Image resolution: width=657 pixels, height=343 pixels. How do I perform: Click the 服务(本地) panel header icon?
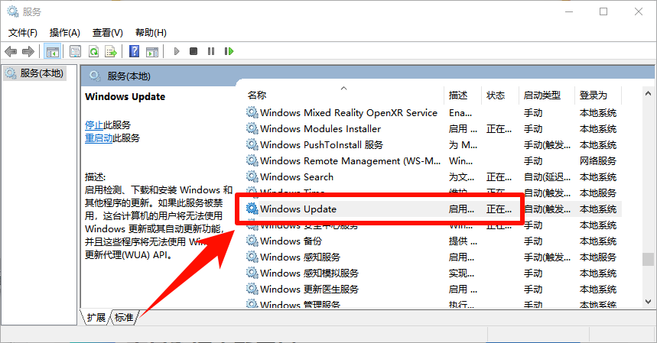pyautogui.click(x=95, y=76)
